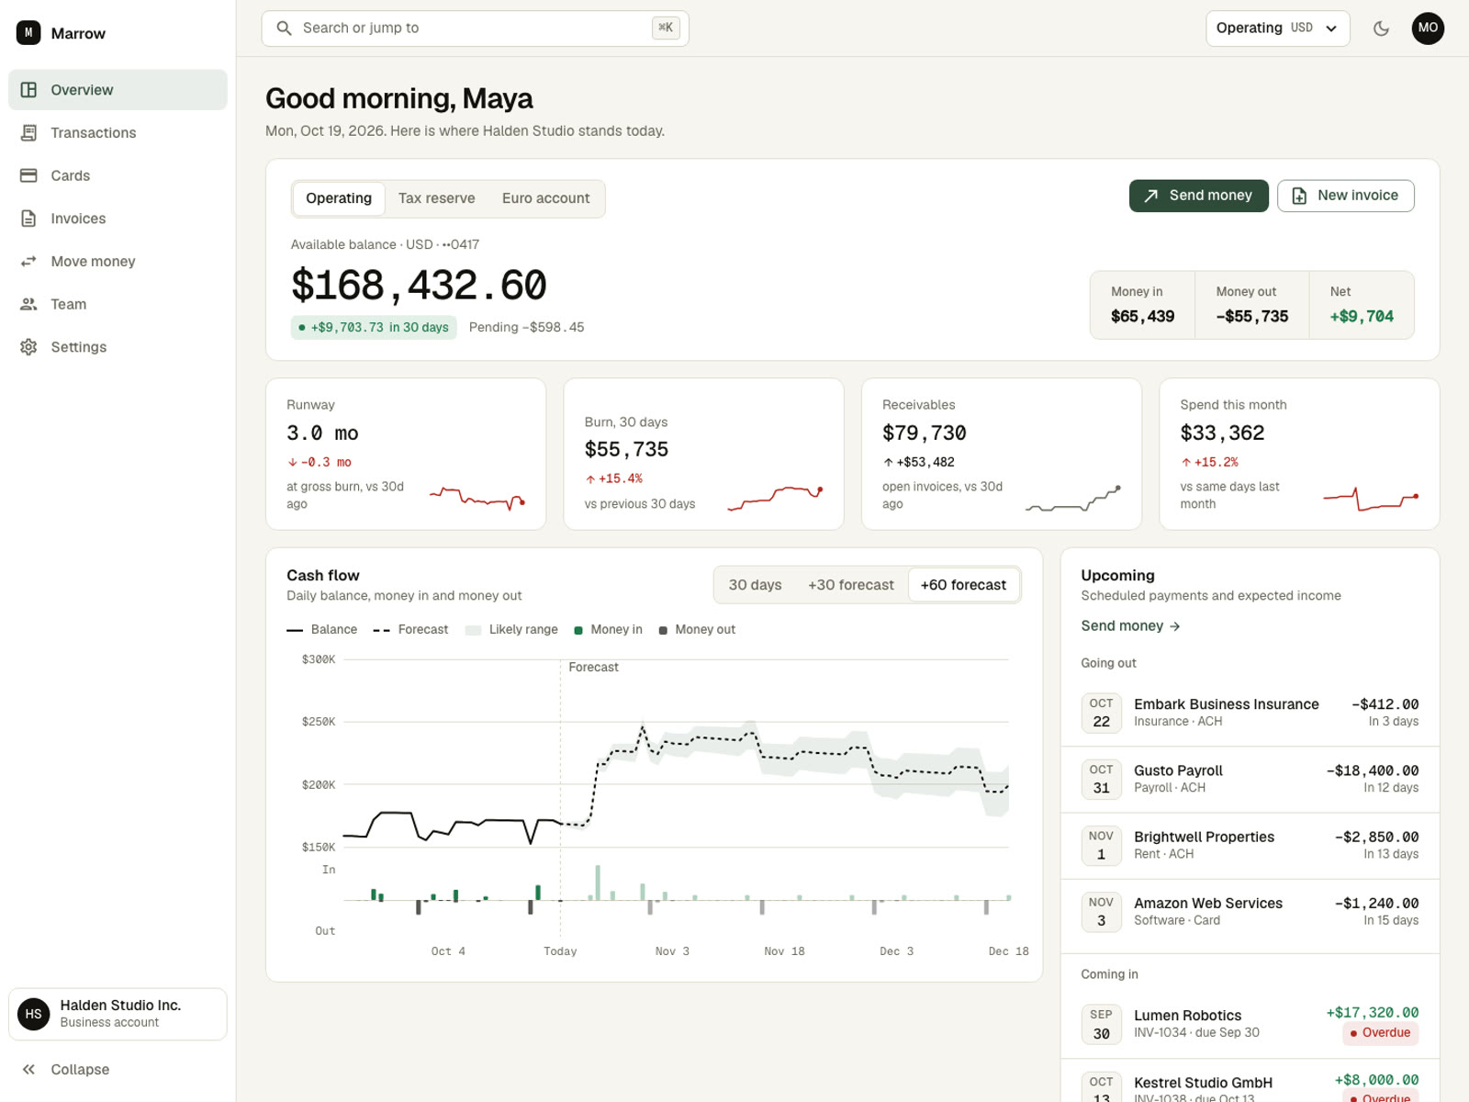The image size is (1469, 1102).
Task: Open the Gusto Payroll scheduled payment
Action: click(x=1250, y=779)
